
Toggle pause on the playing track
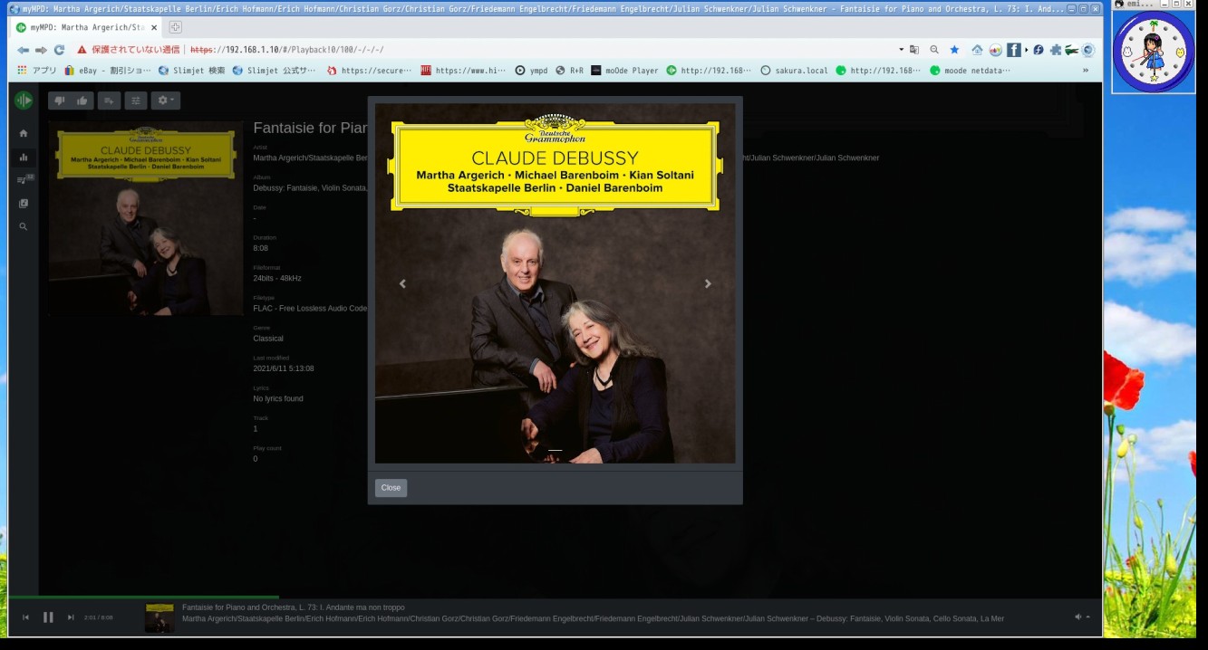pyautogui.click(x=48, y=617)
